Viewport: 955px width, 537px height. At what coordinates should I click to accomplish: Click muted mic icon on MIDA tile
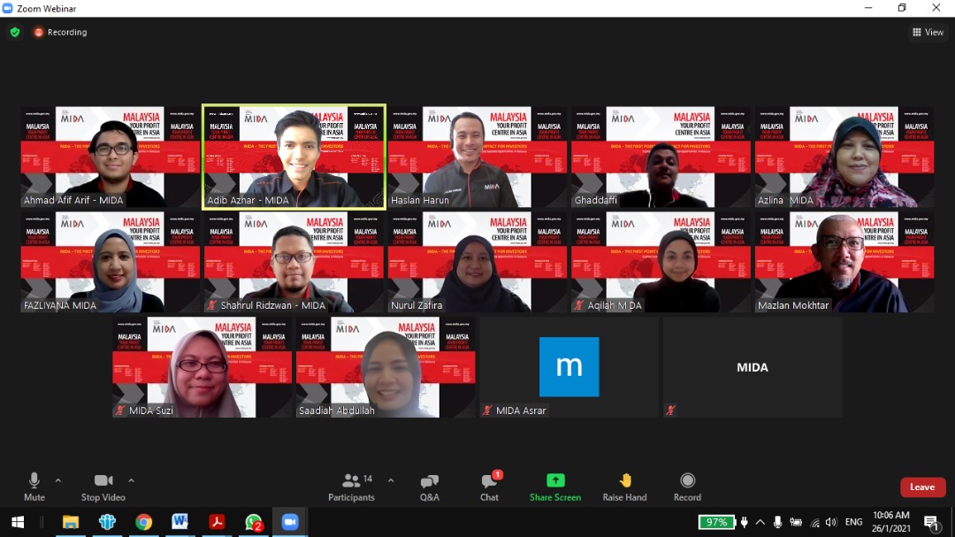670,410
